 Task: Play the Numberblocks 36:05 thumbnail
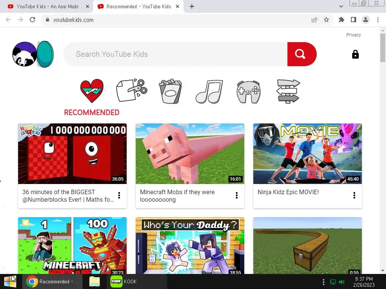[x=72, y=154]
